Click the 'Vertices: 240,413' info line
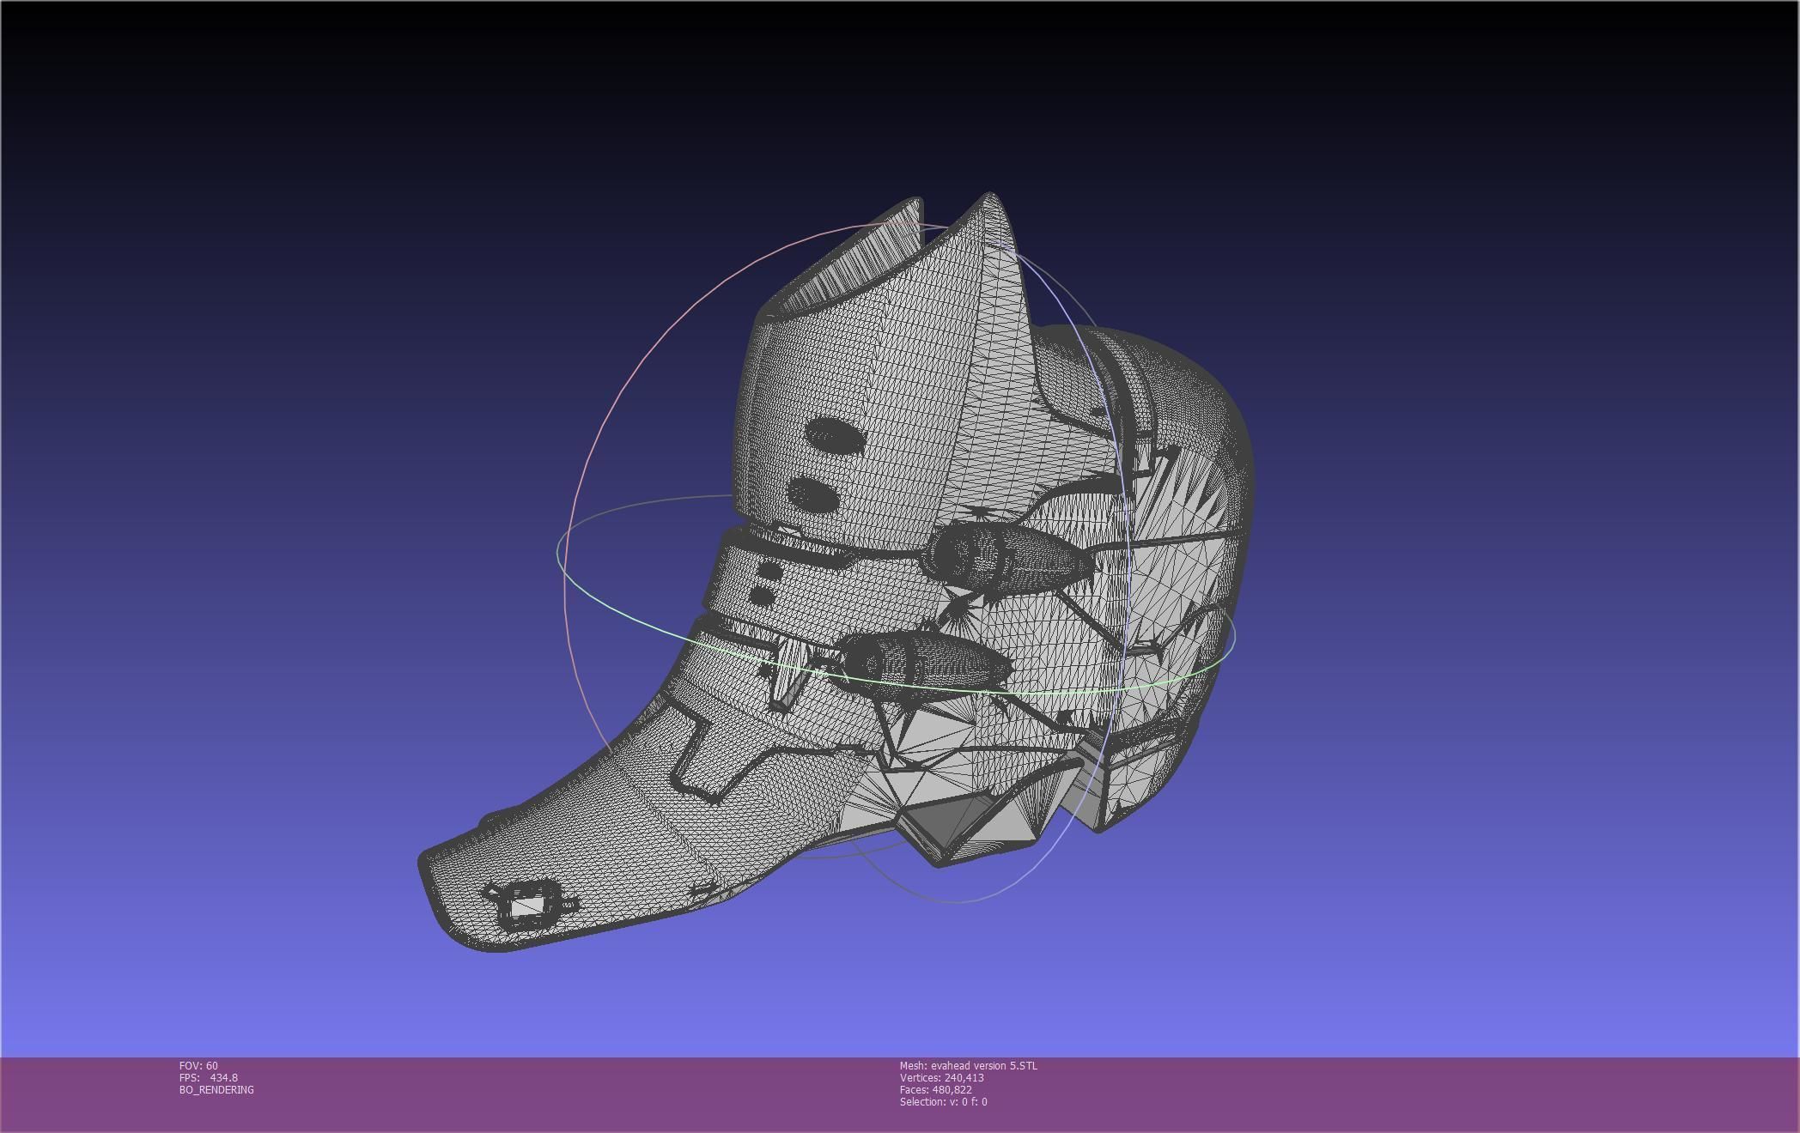The image size is (1800, 1133). pyautogui.click(x=942, y=1077)
